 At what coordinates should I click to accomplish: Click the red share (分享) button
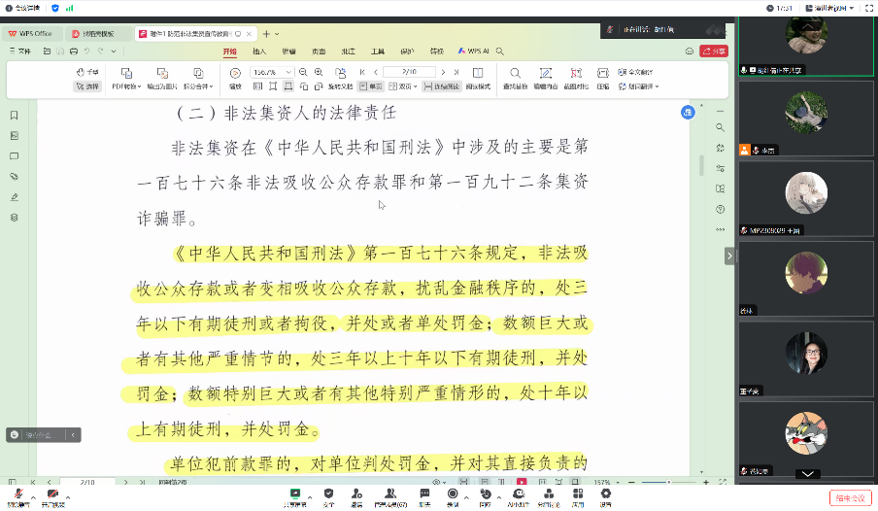714,51
